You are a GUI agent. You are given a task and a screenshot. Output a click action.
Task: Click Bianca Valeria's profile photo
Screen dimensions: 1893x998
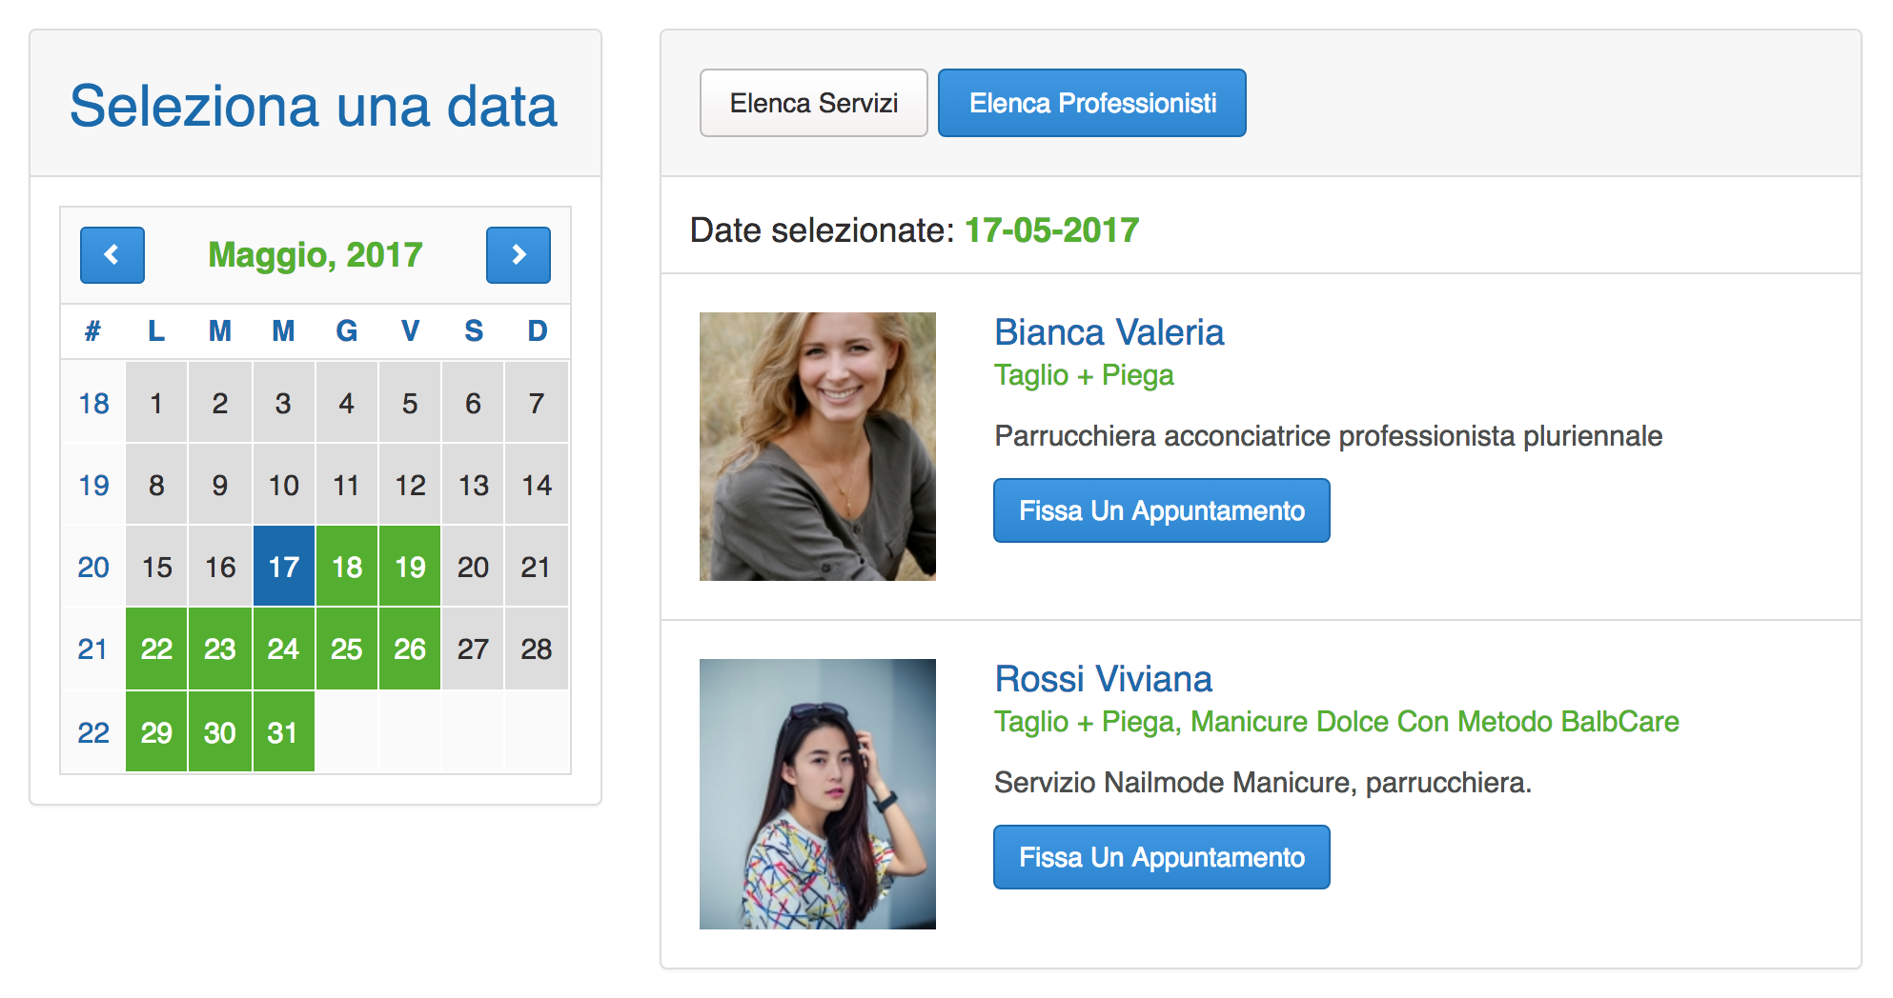tap(817, 447)
